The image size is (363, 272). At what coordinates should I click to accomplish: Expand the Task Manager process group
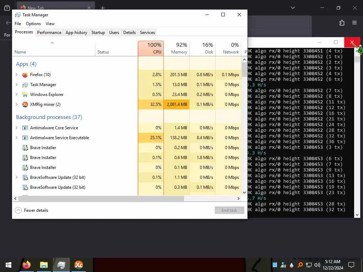coord(16,85)
